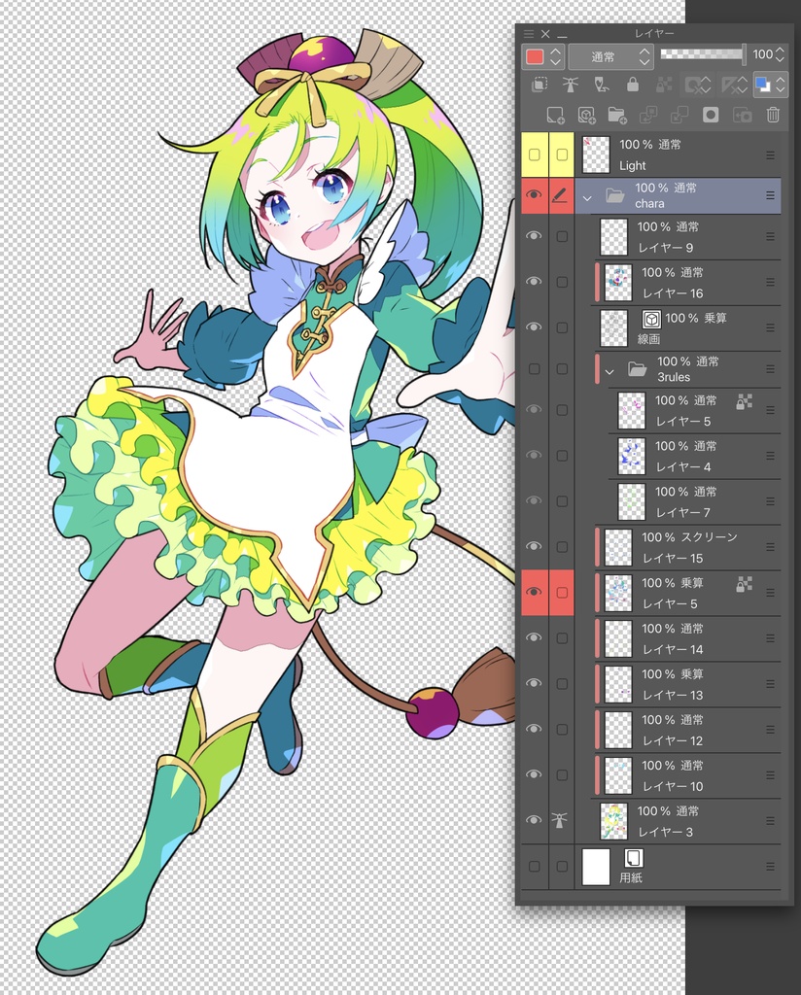Collapse the chara folder

[x=586, y=195]
